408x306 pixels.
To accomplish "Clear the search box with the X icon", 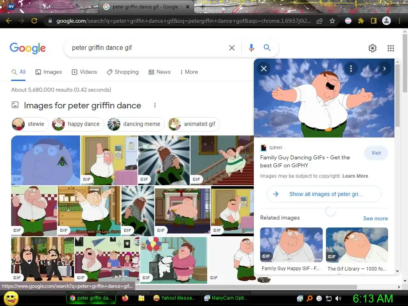I will pyautogui.click(x=231, y=48).
